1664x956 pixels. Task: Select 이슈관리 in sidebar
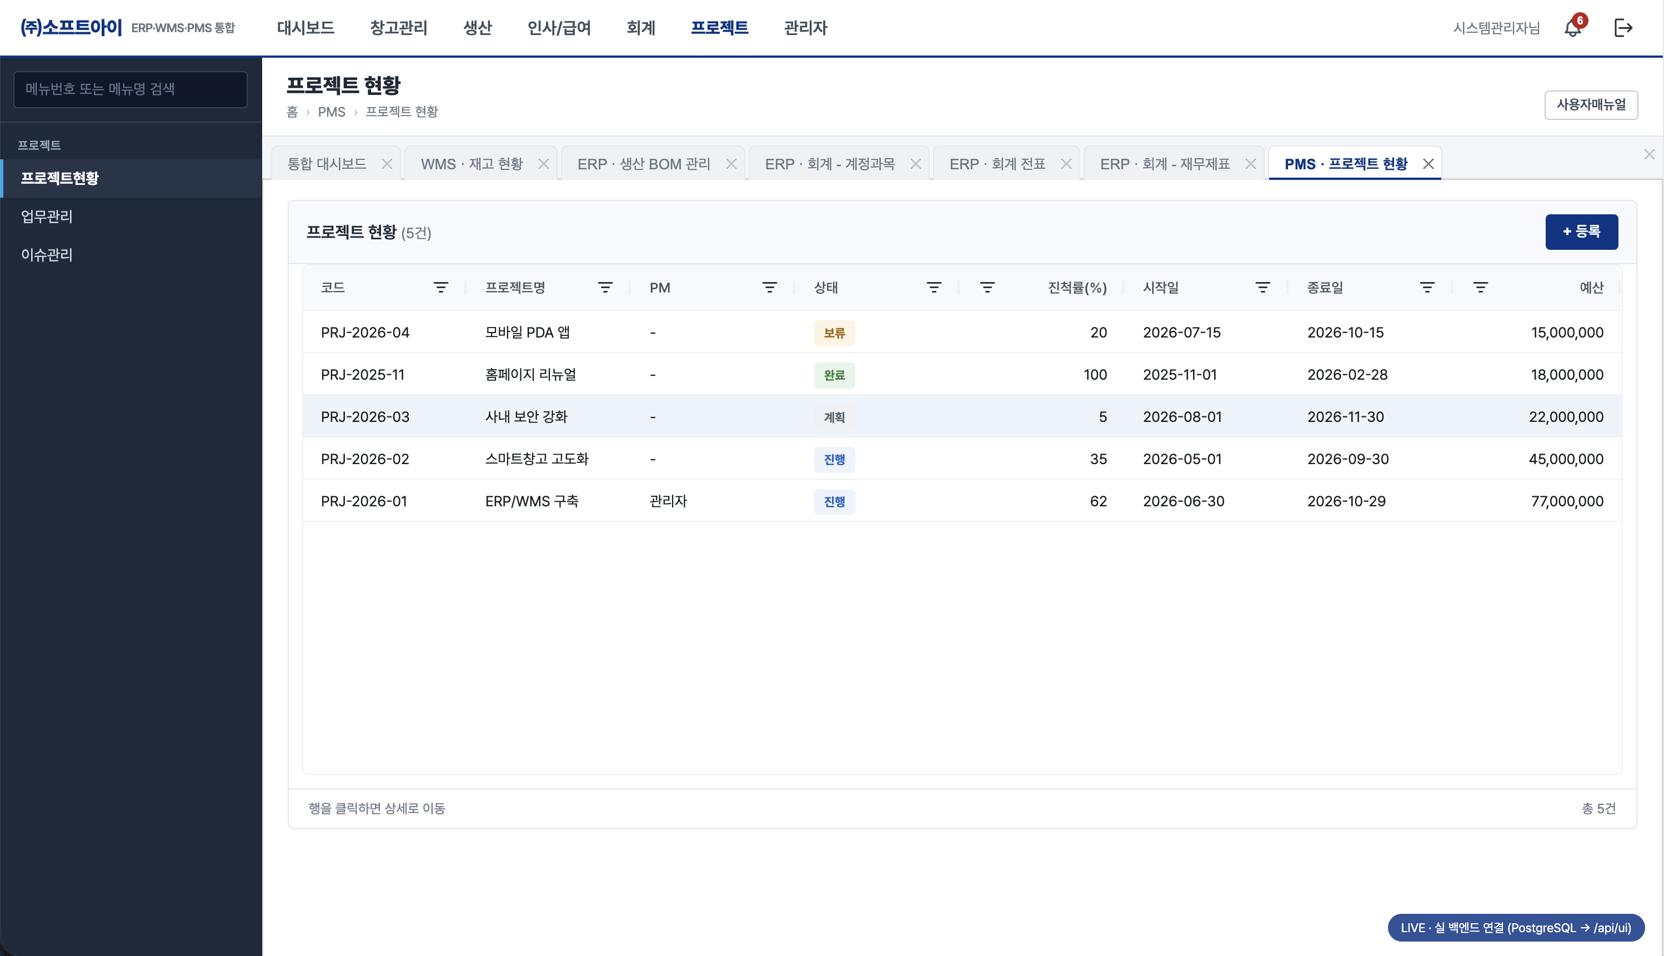131,255
